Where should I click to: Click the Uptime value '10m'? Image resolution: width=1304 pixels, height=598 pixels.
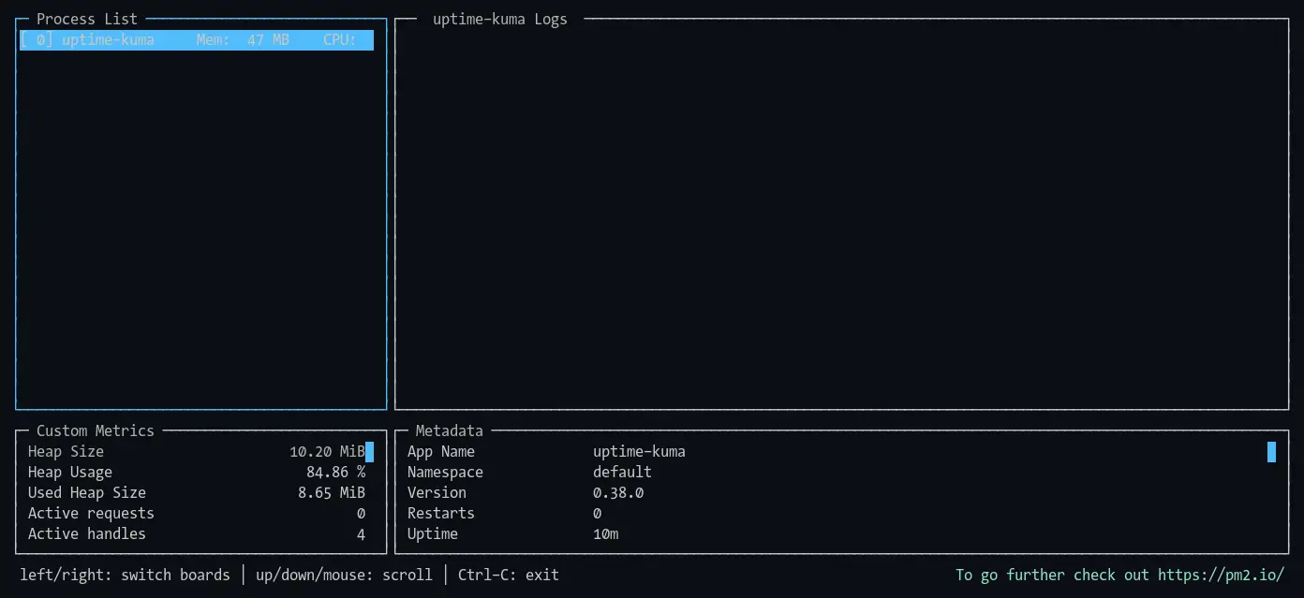[x=606, y=534]
